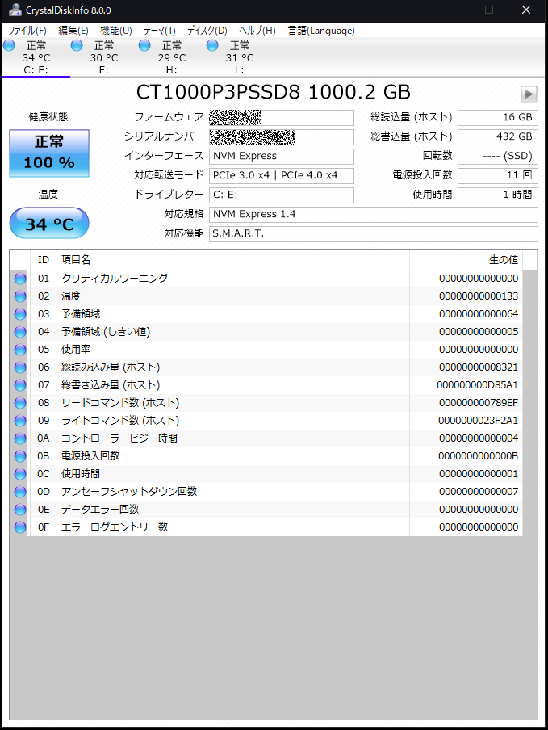The image size is (548, 730).
Task: Click next disk arrow button
Action: [529, 94]
